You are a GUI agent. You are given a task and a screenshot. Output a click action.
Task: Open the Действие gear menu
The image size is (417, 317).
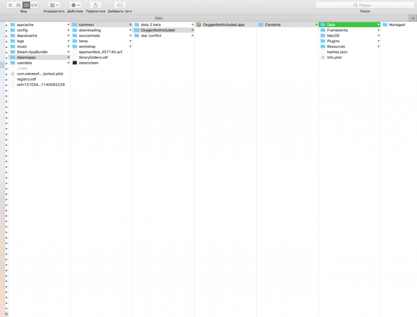(75, 5)
